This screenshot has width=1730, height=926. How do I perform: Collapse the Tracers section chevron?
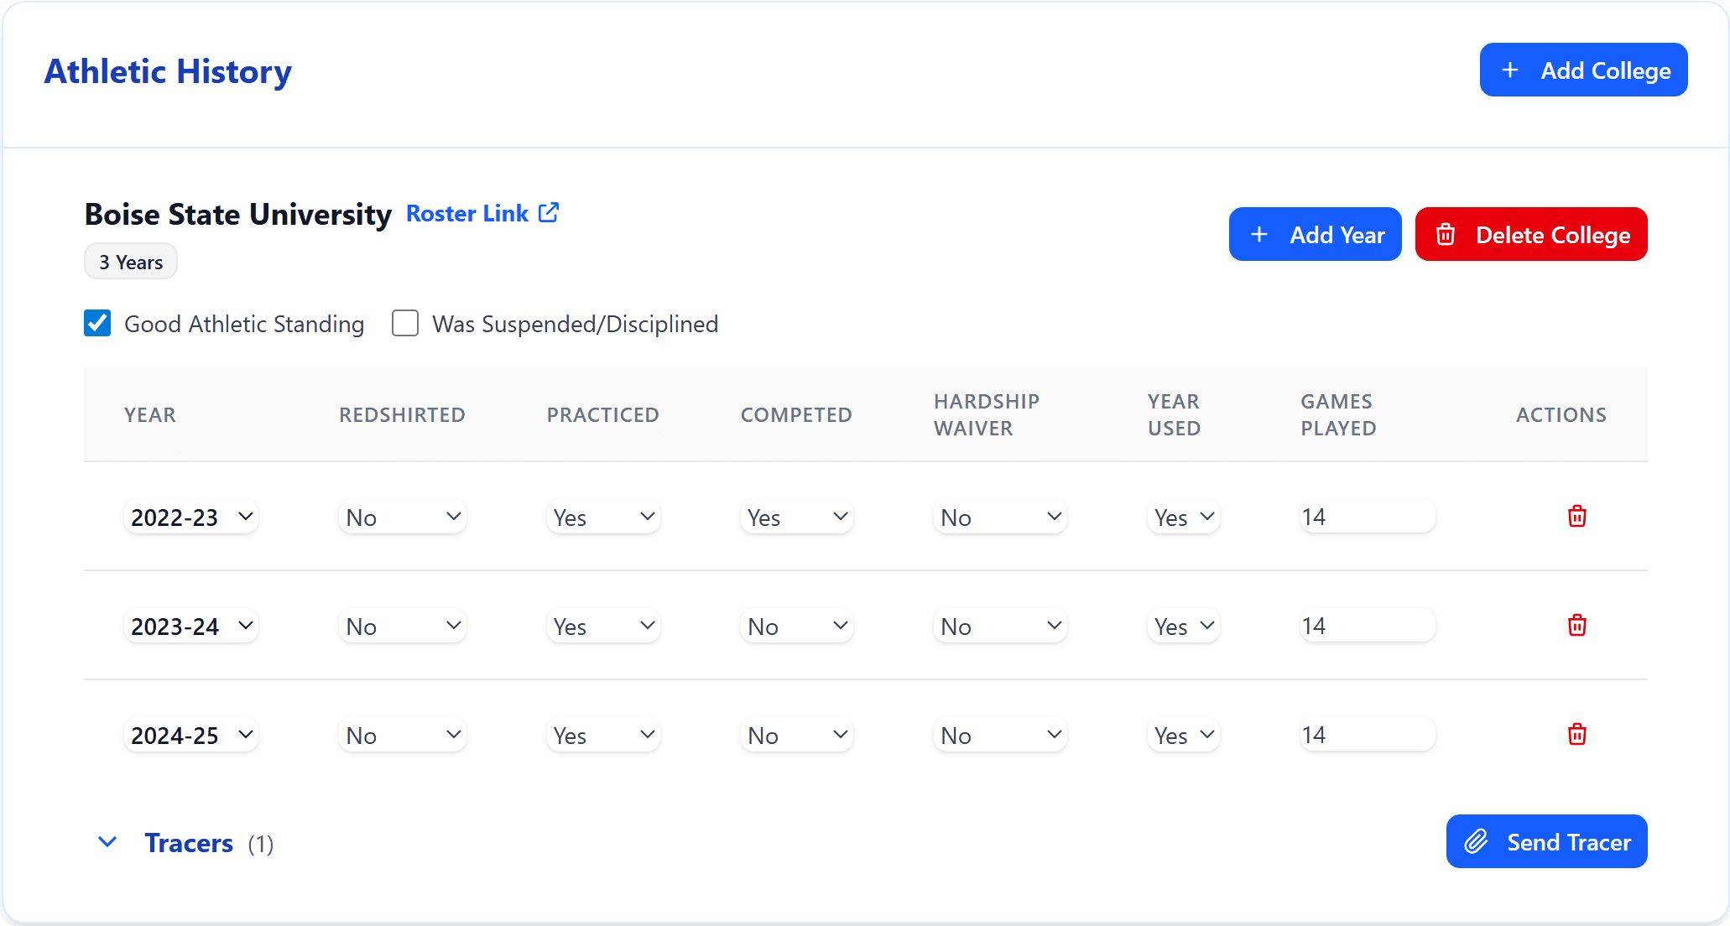pos(107,842)
